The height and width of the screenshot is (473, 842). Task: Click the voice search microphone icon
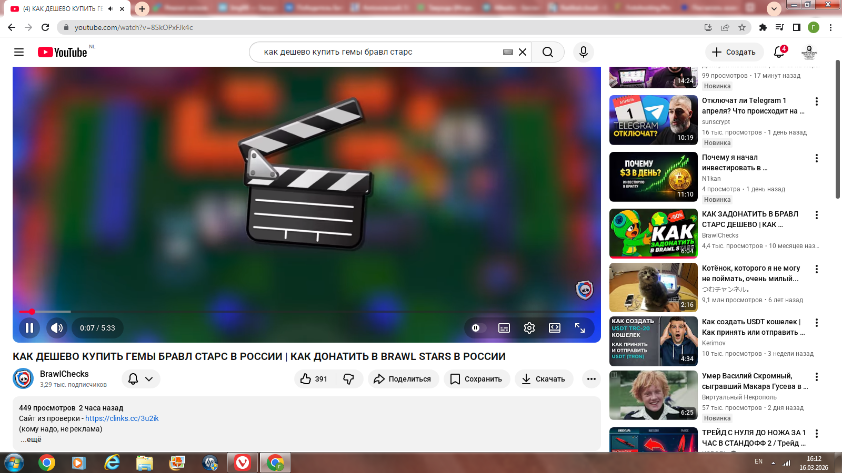583,52
